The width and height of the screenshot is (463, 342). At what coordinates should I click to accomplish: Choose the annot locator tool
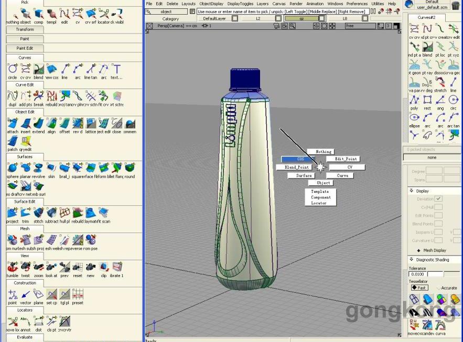[25, 322]
